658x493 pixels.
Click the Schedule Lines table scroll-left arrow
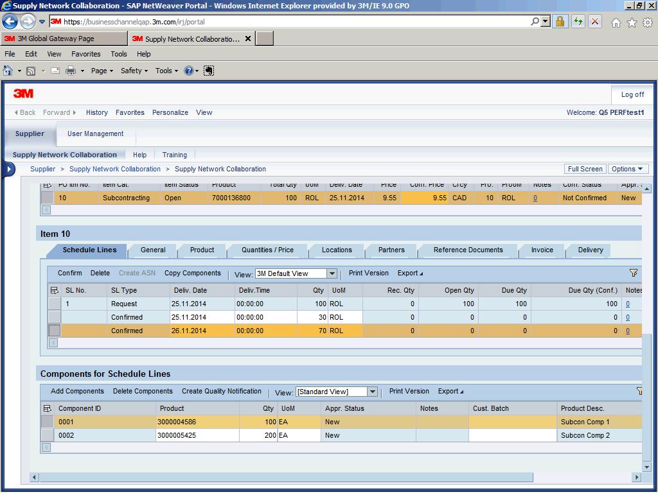tap(53, 343)
